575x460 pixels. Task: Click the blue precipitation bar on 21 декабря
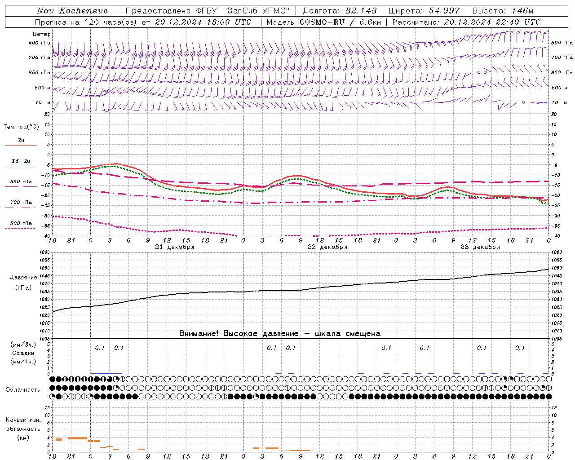click(103, 373)
